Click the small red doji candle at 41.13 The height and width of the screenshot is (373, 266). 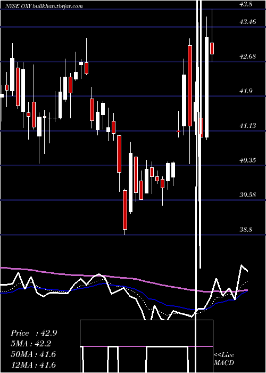point(178,131)
